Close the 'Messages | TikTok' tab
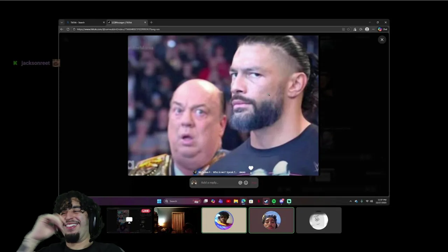Screen dimensions: 448x252 (145, 22)
